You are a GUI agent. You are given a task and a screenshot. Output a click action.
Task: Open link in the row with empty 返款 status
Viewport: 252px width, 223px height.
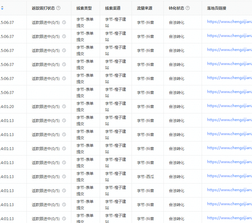(229, 92)
